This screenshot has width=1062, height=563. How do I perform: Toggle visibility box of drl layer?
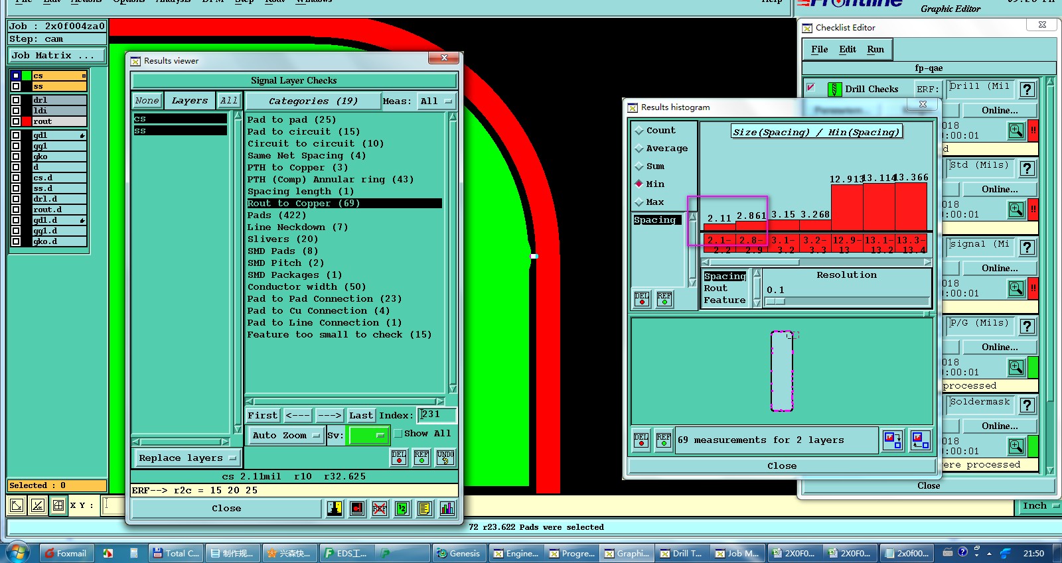[x=16, y=100]
